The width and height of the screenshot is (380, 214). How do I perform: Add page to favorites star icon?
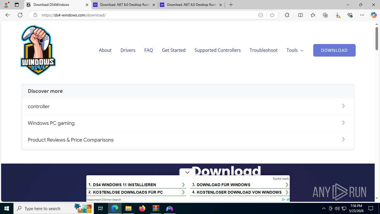pyautogui.click(x=272, y=15)
